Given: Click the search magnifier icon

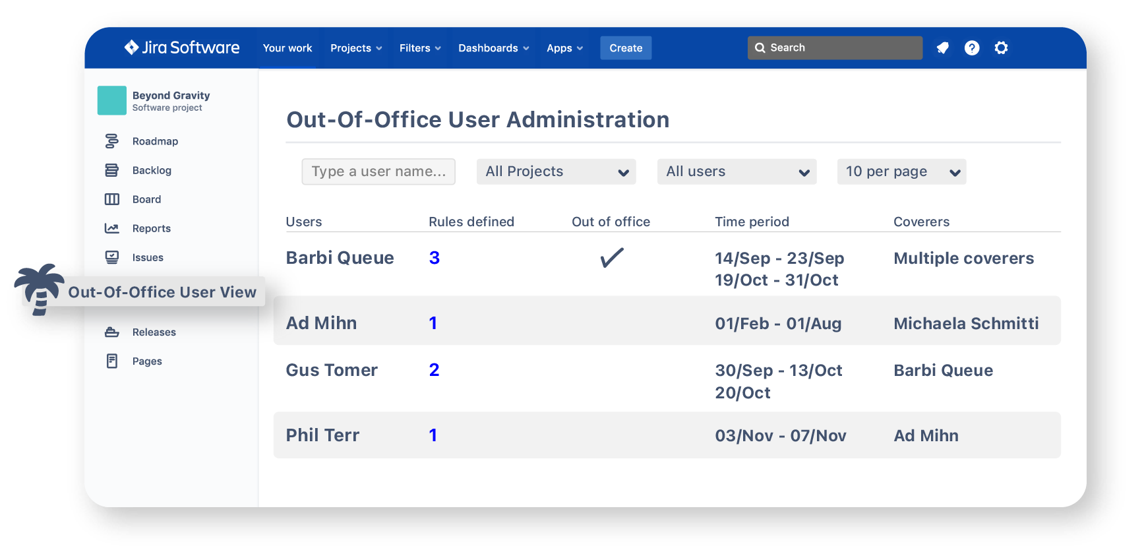Looking at the screenshot, I should tap(760, 47).
